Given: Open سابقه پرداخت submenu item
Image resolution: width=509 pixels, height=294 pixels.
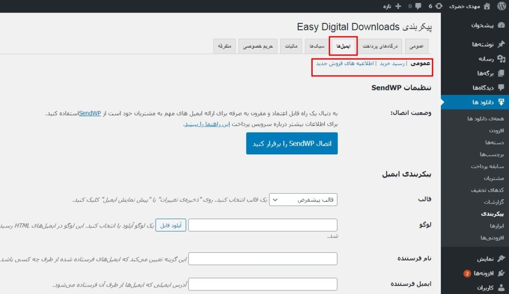Looking at the screenshot, I should tap(488, 166).
